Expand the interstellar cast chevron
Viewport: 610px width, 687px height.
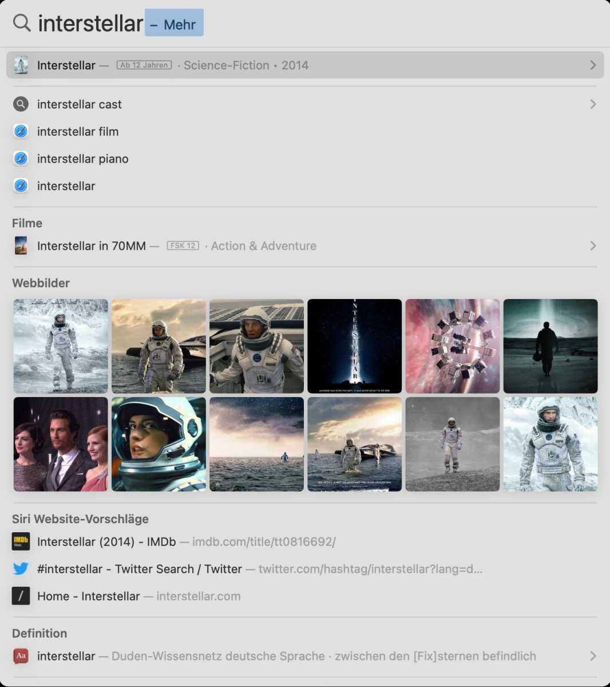click(x=593, y=104)
